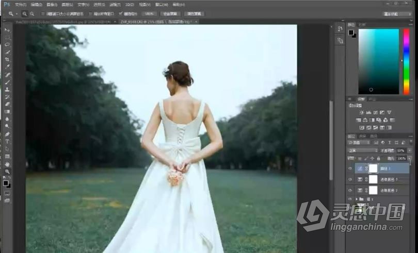
Task: Close the active CR2 document tab
Action: pos(196,22)
